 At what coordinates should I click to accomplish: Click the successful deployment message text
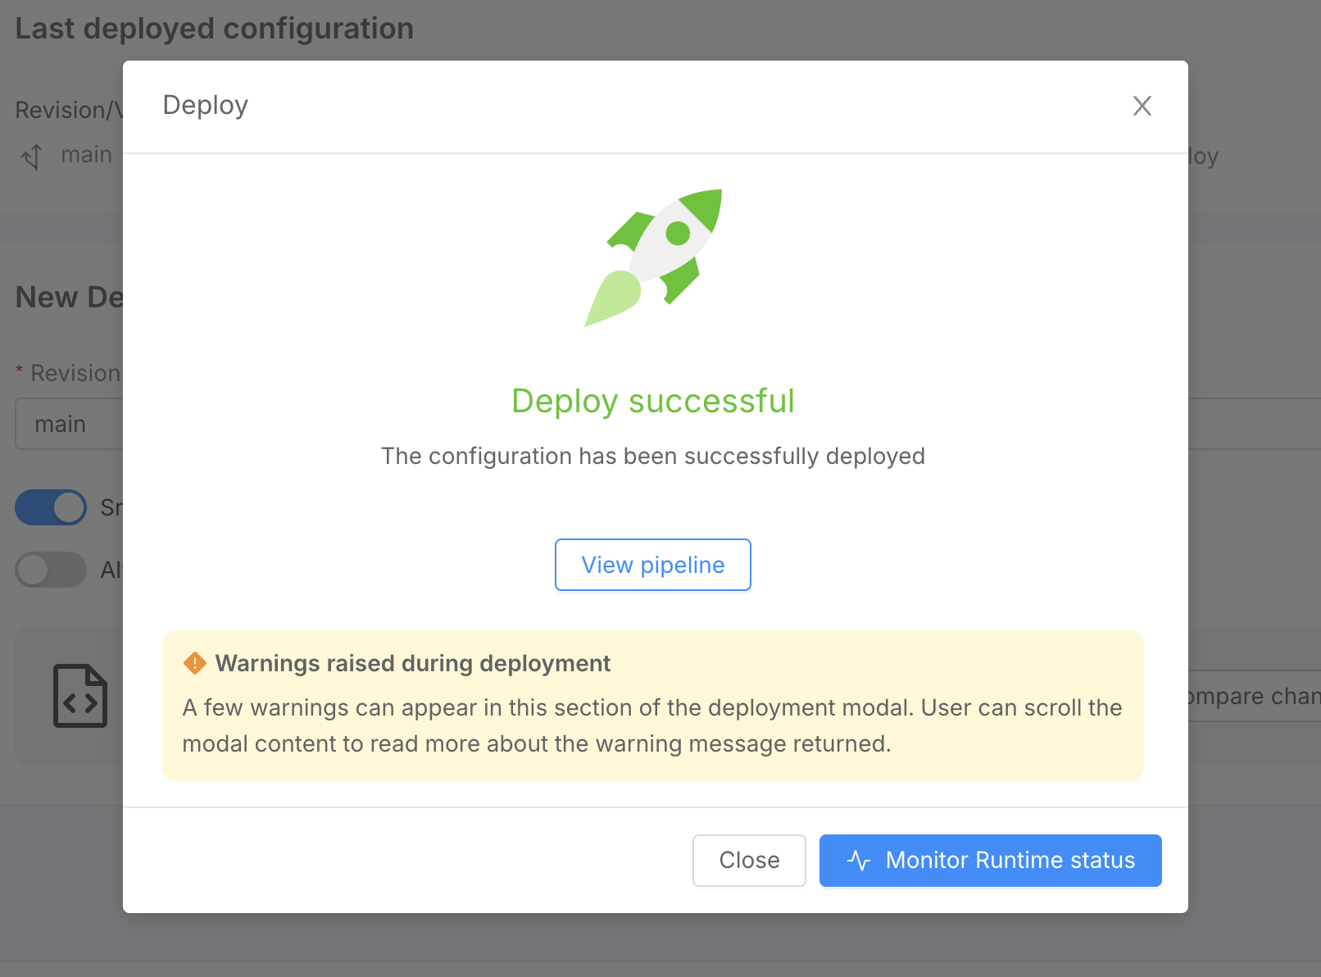tap(652, 457)
